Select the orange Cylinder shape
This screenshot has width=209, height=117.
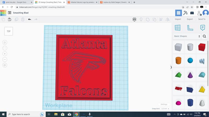click(178, 61)
